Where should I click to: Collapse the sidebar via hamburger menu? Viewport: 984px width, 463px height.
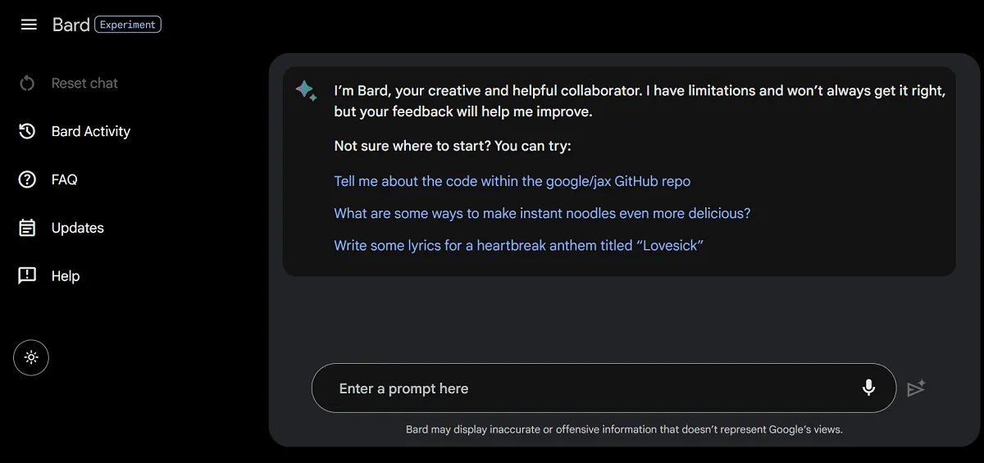(29, 25)
